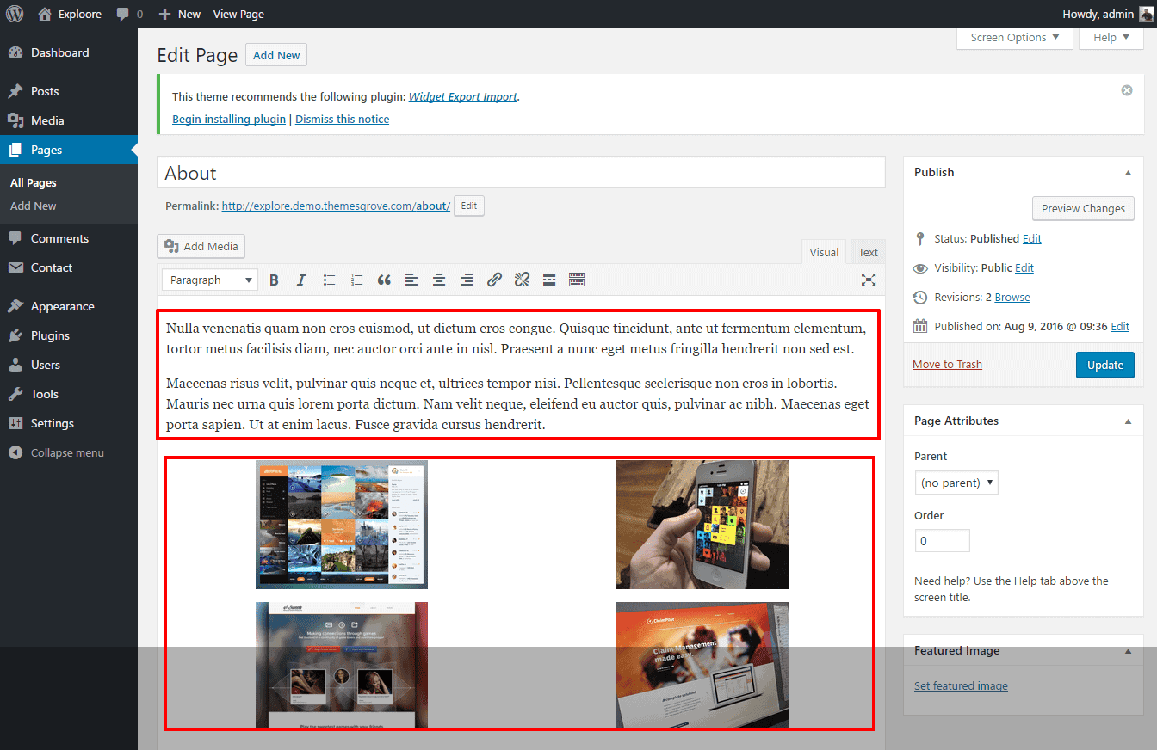Click the blue Update button
Image resolution: width=1157 pixels, height=750 pixels.
[1104, 365]
